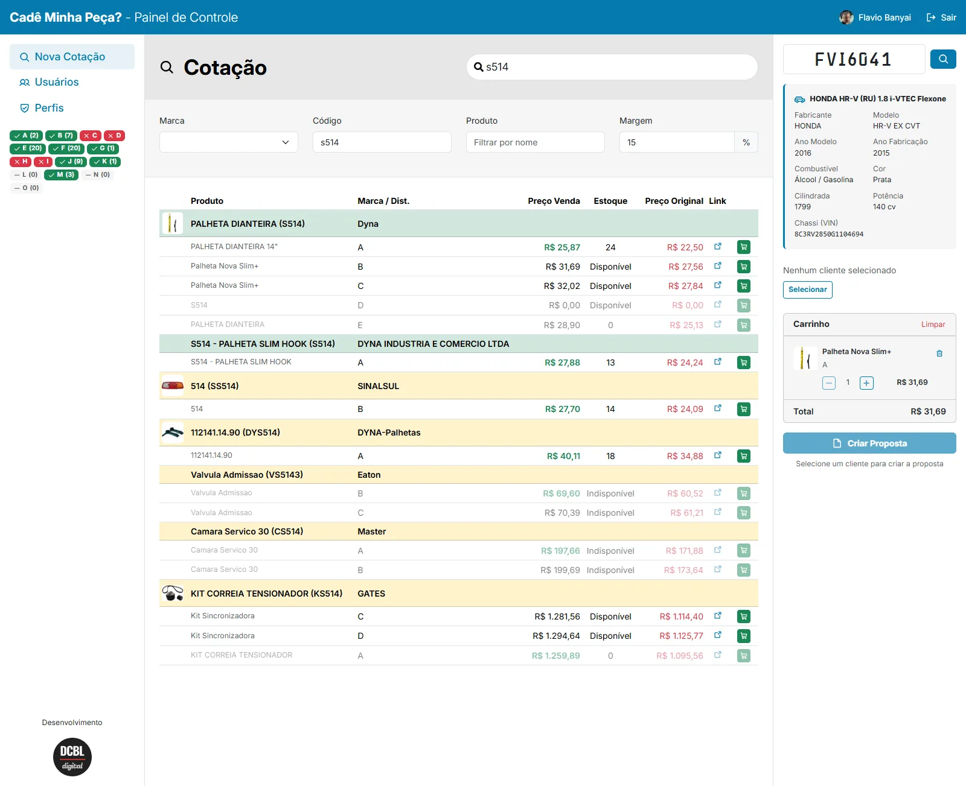966x786 pixels.
Task: Open link for 514 SINALSUL item
Action: click(x=718, y=408)
